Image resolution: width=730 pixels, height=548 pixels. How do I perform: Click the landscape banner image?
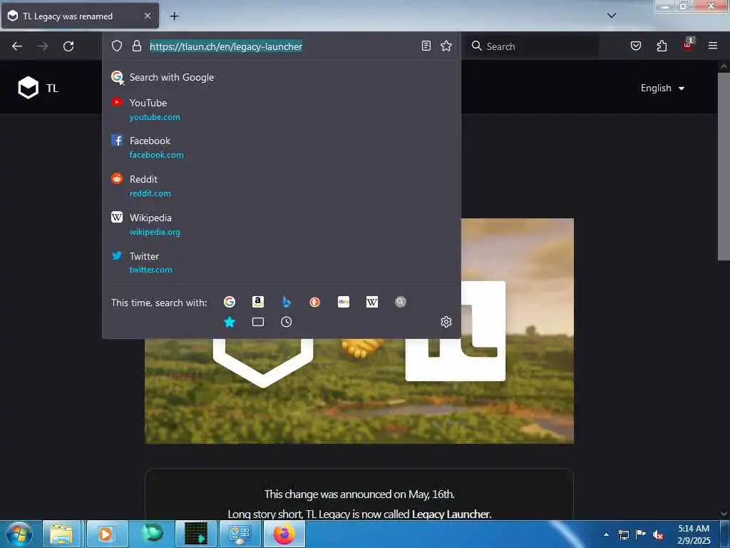coord(359,391)
